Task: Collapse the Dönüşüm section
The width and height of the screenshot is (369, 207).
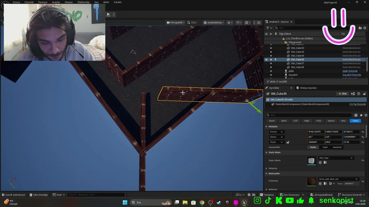Action: click(266, 126)
